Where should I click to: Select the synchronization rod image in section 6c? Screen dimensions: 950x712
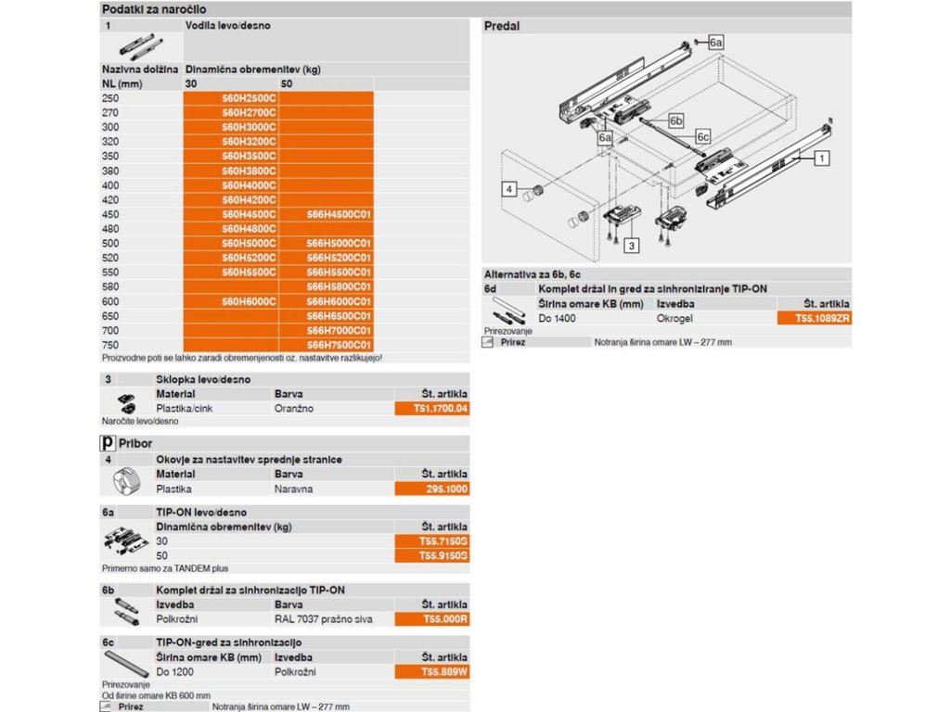pyautogui.click(x=127, y=662)
